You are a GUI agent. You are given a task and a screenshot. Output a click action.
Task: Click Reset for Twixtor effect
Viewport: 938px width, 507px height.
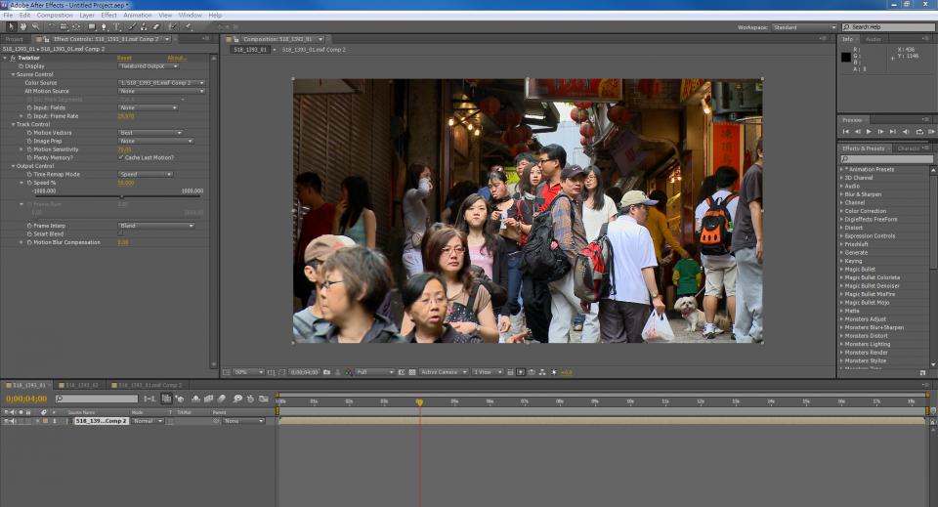point(124,58)
